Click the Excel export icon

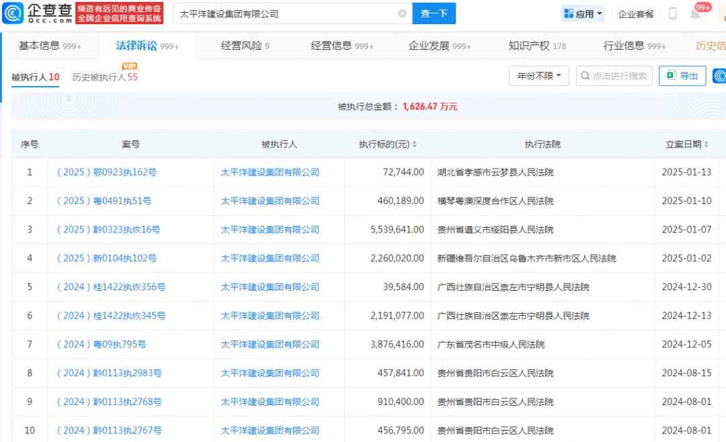(670, 76)
